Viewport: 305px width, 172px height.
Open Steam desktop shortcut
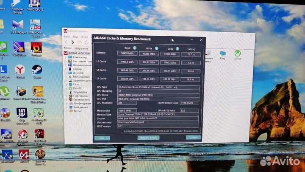point(37,72)
